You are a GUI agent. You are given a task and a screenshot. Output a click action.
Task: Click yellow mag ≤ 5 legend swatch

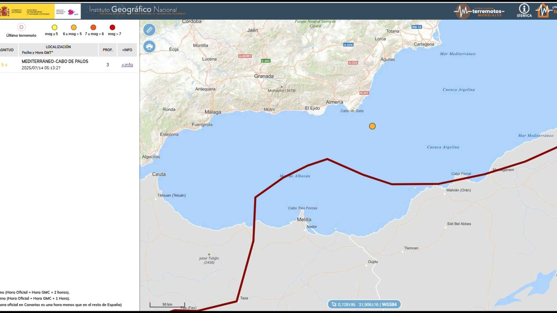pos(54,28)
